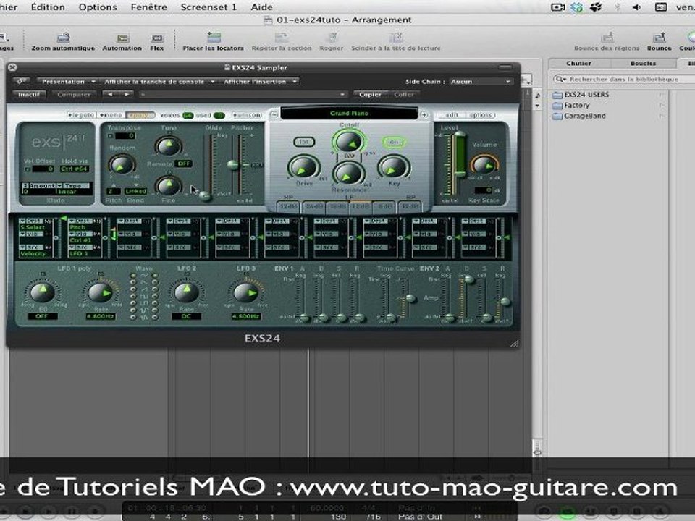Click the Fine tune knob
This screenshot has height=521, width=695.
168,186
